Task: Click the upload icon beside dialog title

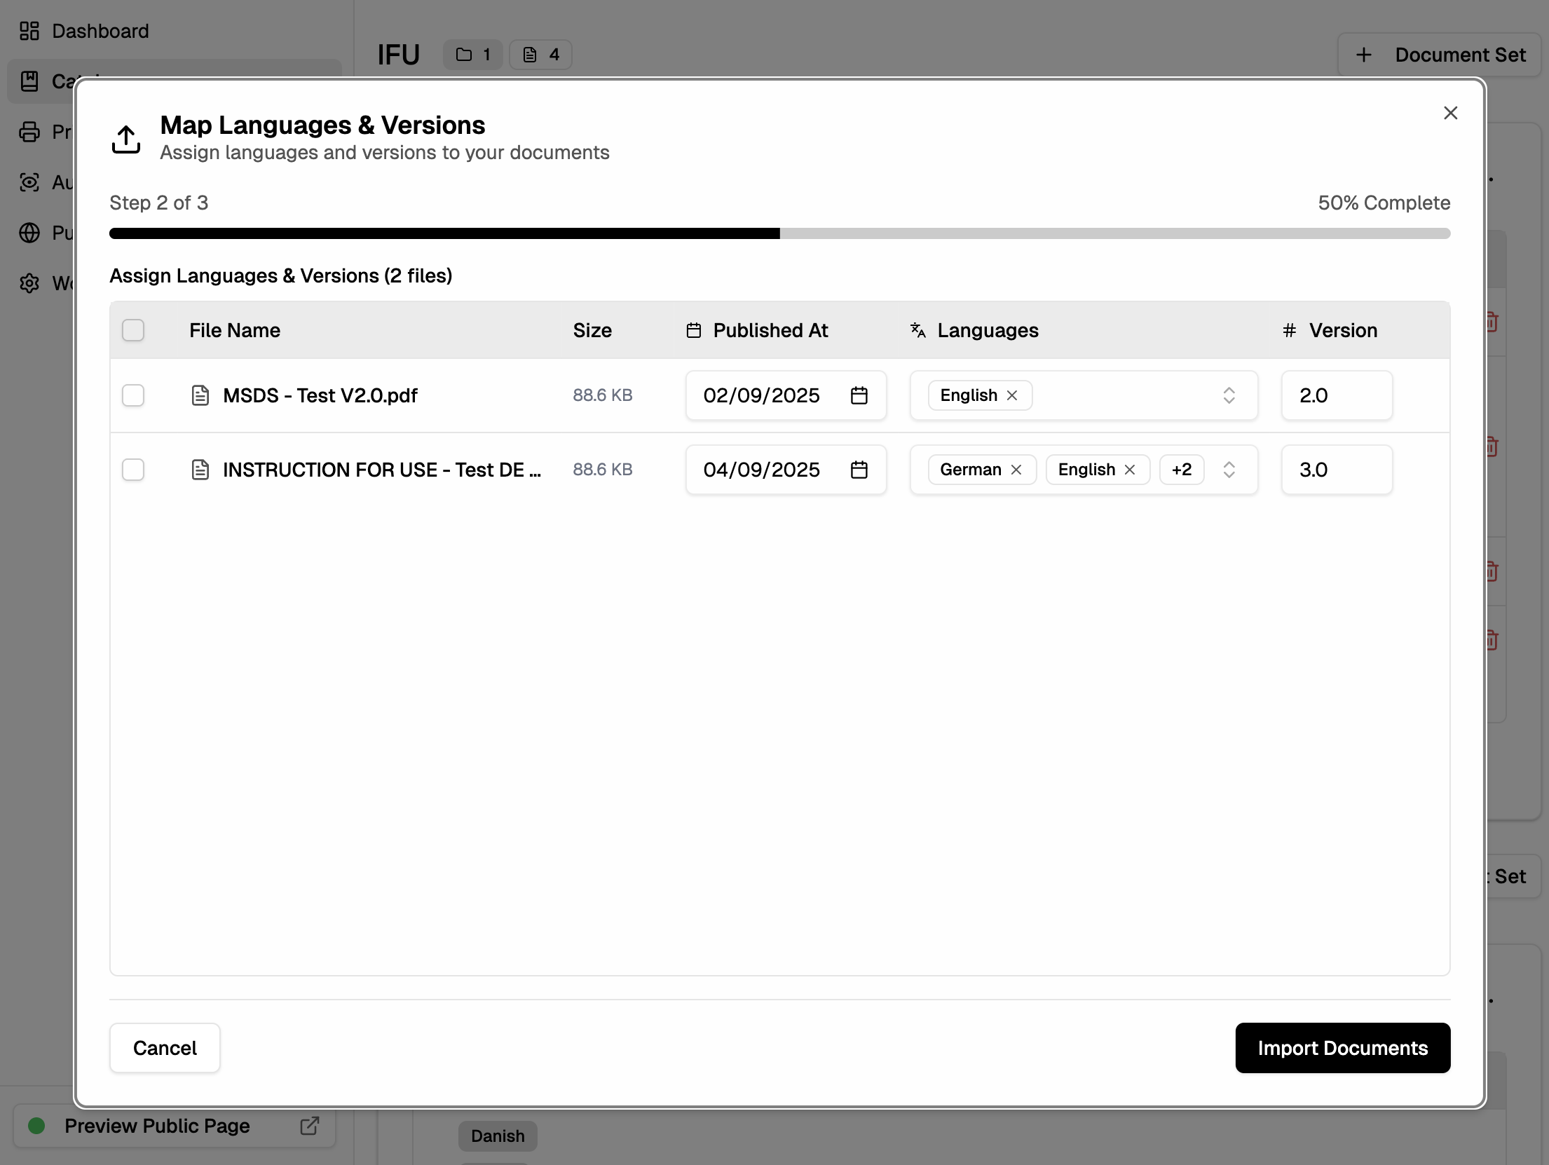Action: pyautogui.click(x=126, y=139)
